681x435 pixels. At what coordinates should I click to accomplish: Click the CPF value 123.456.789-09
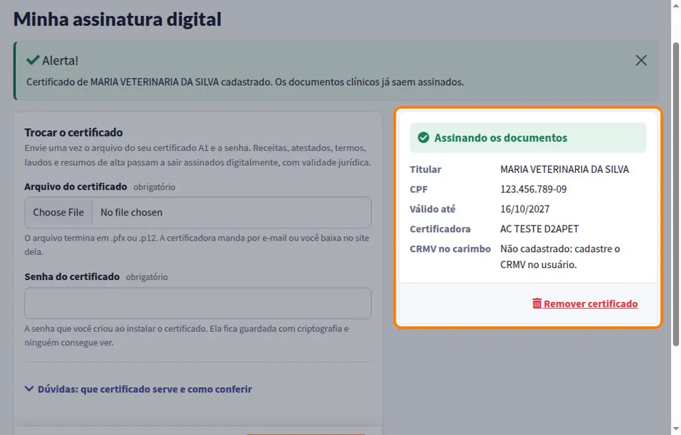point(533,189)
